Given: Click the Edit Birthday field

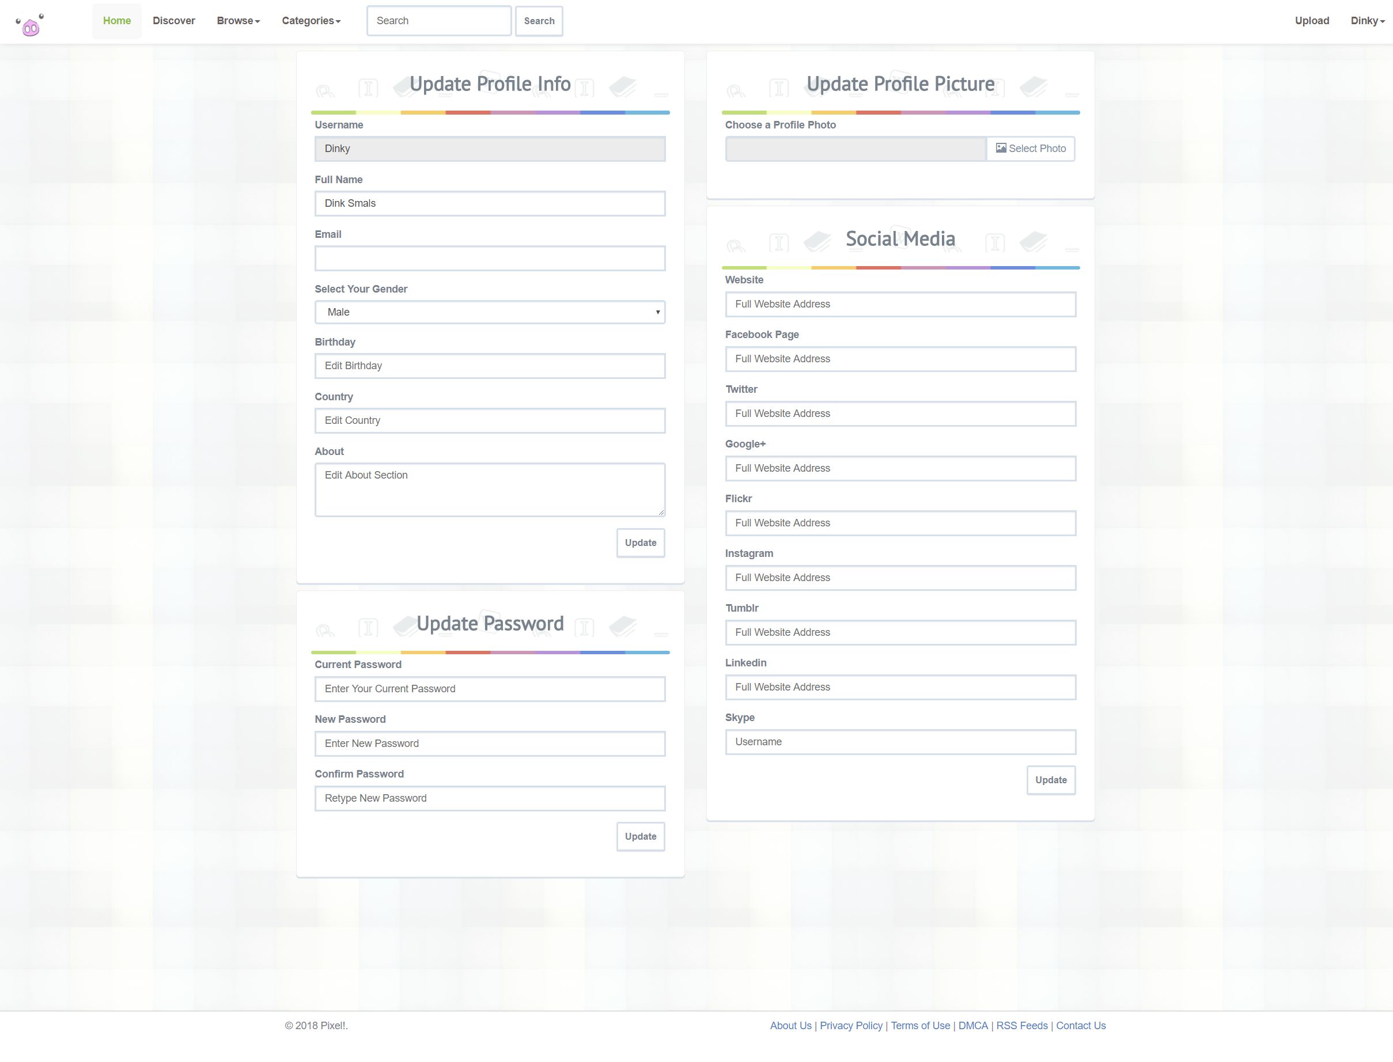Looking at the screenshot, I should pyautogui.click(x=490, y=366).
